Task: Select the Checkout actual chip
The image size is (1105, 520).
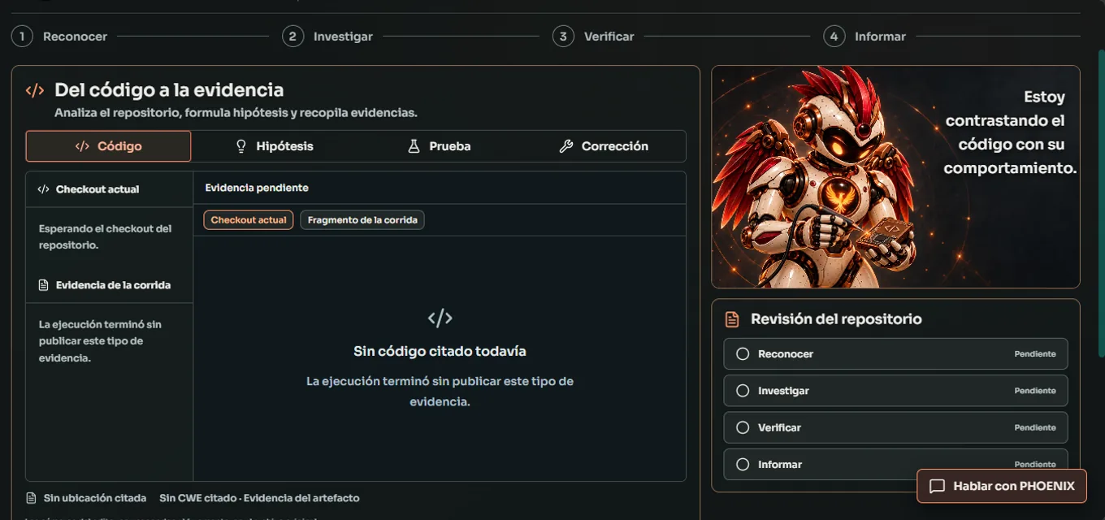Action: [249, 220]
